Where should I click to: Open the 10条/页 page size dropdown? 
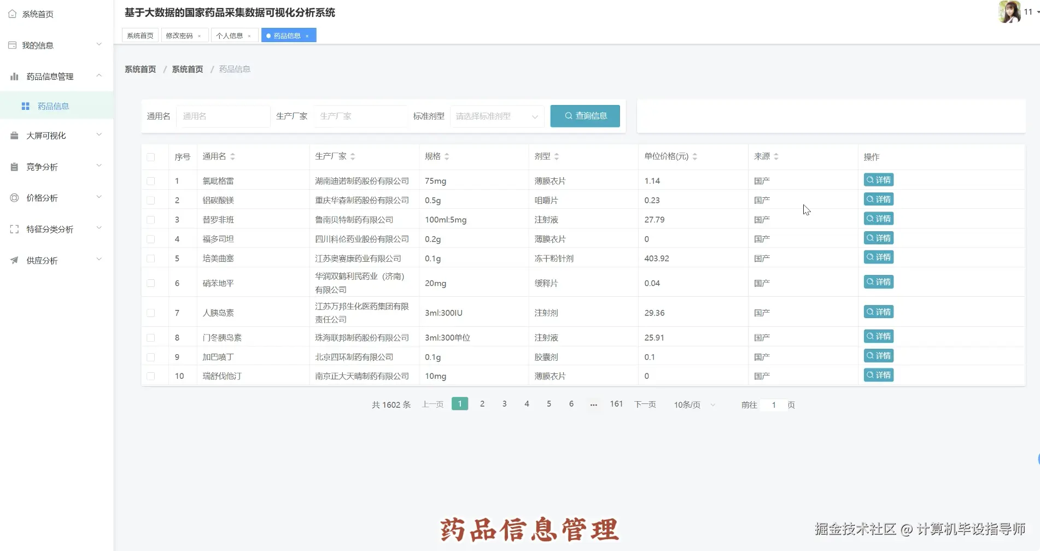click(x=692, y=405)
